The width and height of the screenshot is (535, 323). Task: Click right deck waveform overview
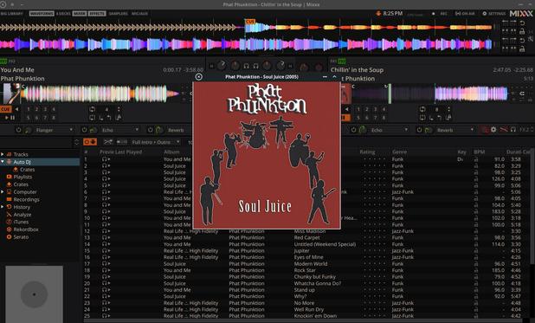[430, 94]
